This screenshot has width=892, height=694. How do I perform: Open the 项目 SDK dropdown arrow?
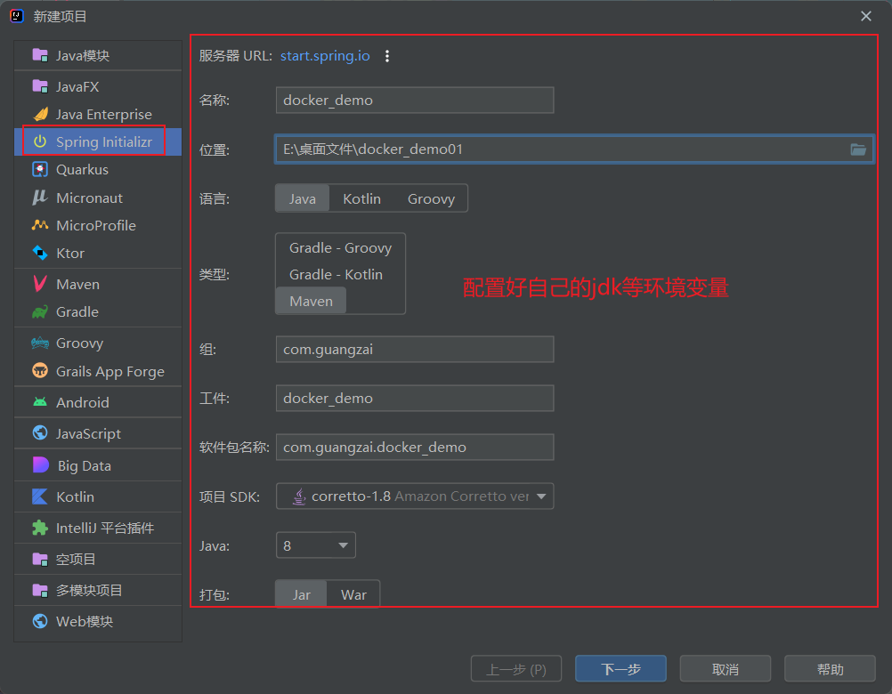(541, 496)
